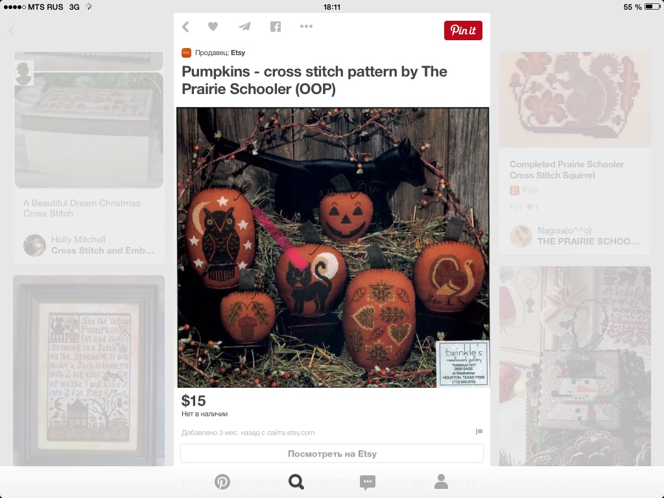Tap the back arrow in pin header
Image resolution: width=664 pixels, height=498 pixels.
coord(185,27)
